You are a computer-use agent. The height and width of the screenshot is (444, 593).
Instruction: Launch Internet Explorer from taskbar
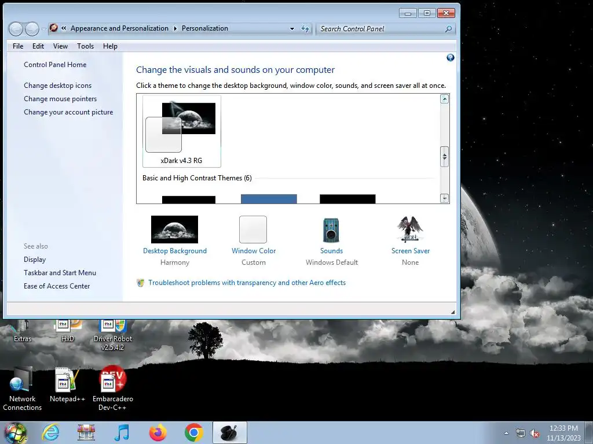click(x=50, y=432)
